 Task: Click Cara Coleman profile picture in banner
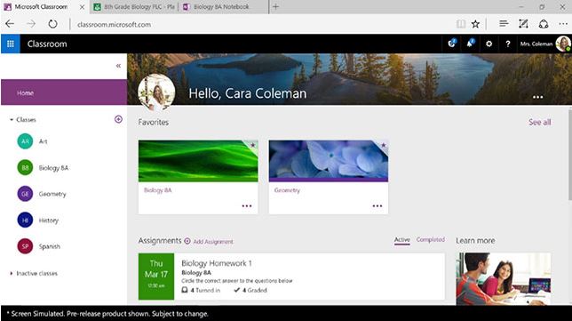pyautogui.click(x=156, y=92)
